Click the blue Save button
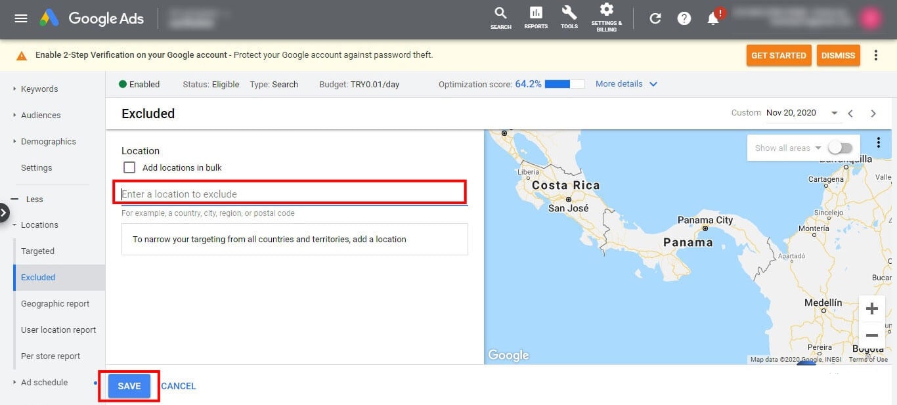The width and height of the screenshot is (897, 405). pos(129,386)
